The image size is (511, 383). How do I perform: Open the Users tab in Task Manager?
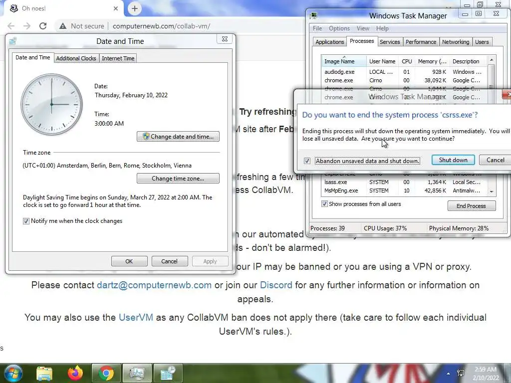(482, 42)
